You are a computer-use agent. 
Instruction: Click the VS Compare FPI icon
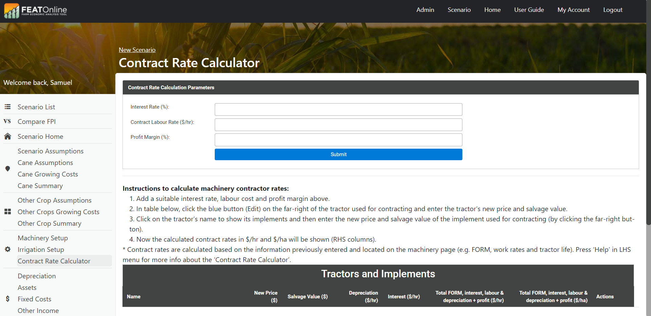7,122
